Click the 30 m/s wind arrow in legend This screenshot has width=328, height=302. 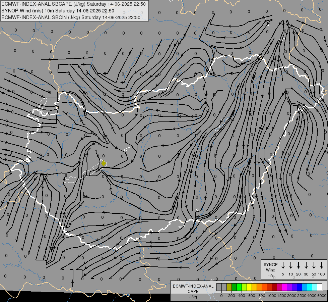306,265
